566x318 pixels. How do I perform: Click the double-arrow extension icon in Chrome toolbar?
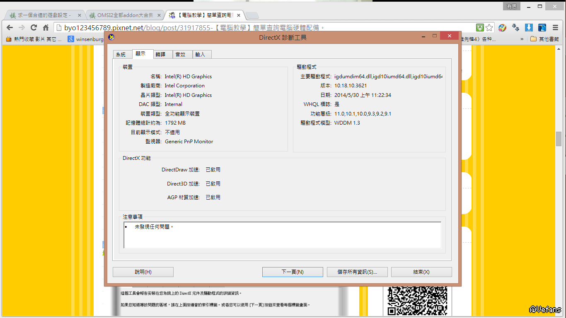515,28
